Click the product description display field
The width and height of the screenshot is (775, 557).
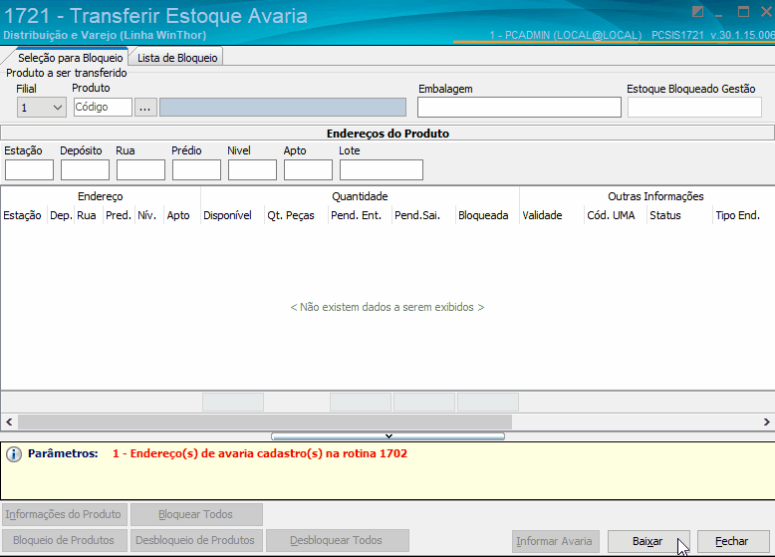tap(283, 108)
